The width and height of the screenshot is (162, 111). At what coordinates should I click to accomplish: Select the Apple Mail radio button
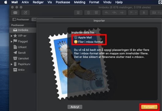pyautogui.click(x=76, y=37)
